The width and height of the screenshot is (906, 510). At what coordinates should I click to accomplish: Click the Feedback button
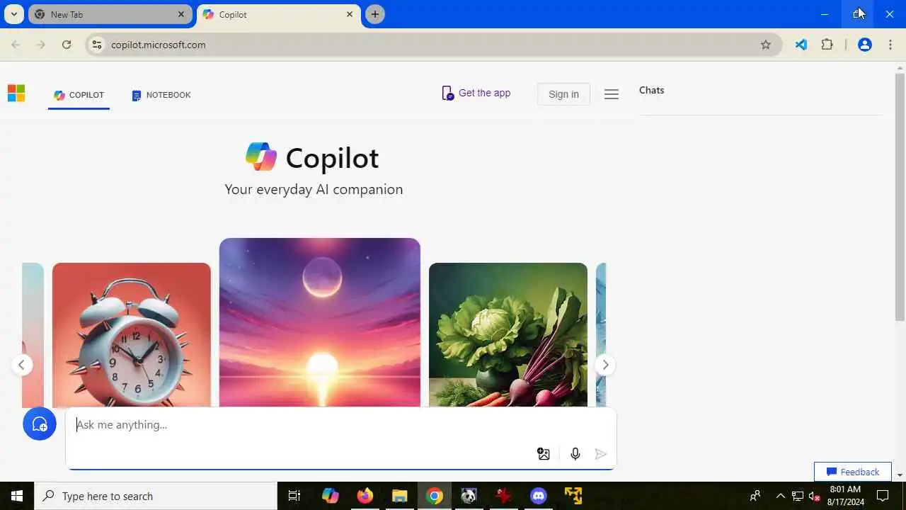pos(853,472)
